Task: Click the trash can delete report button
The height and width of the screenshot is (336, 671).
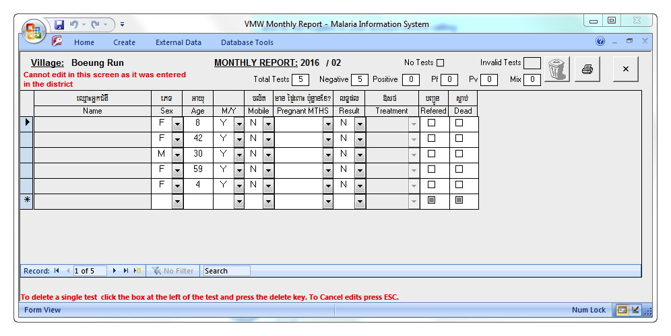Action: coord(556,69)
